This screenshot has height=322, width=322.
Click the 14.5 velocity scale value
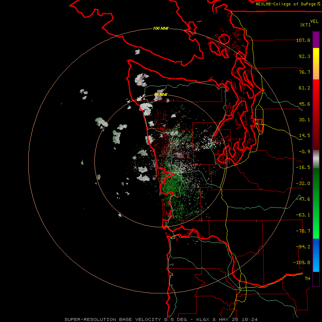(x=304, y=136)
